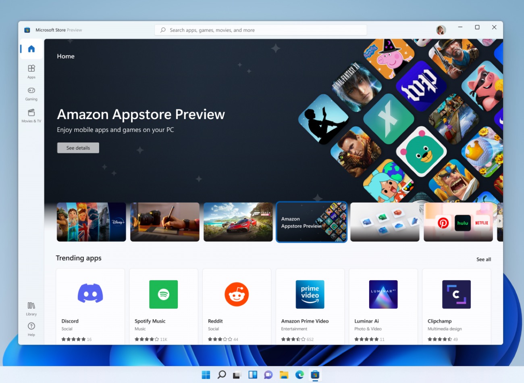
Task: Open the Amazon Prime Video icon
Action: pos(310,294)
